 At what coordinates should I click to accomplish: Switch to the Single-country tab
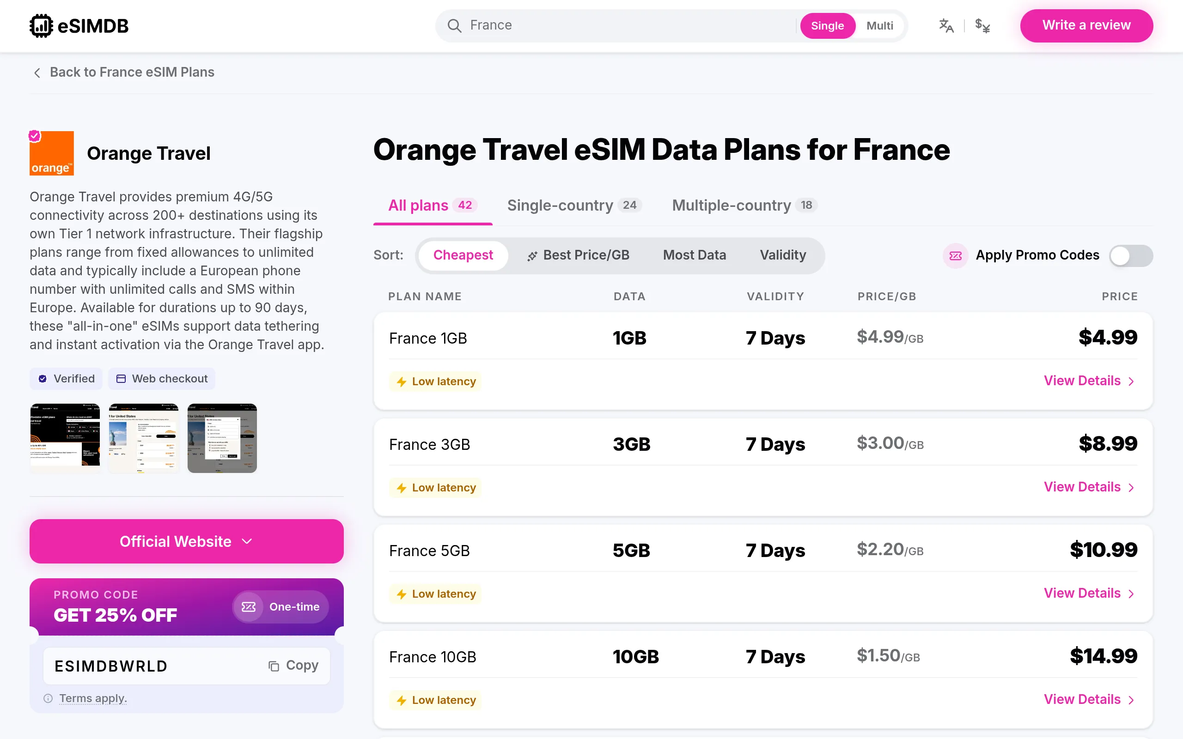(x=574, y=205)
